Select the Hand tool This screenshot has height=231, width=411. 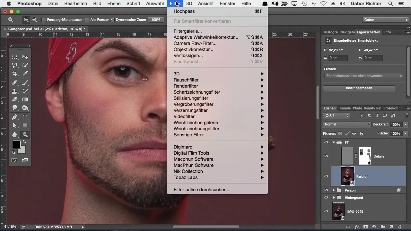point(14,135)
